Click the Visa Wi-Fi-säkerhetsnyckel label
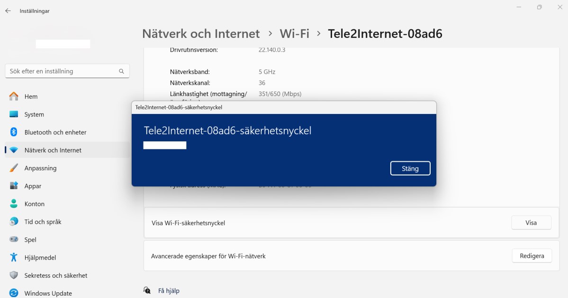Image resolution: width=568 pixels, height=298 pixels. click(x=189, y=223)
